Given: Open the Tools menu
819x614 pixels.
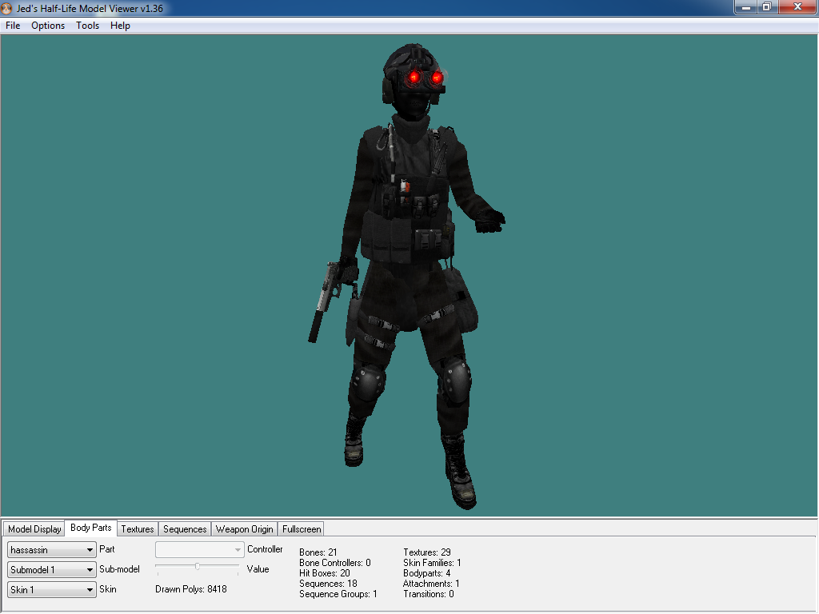Looking at the screenshot, I should pos(87,26).
